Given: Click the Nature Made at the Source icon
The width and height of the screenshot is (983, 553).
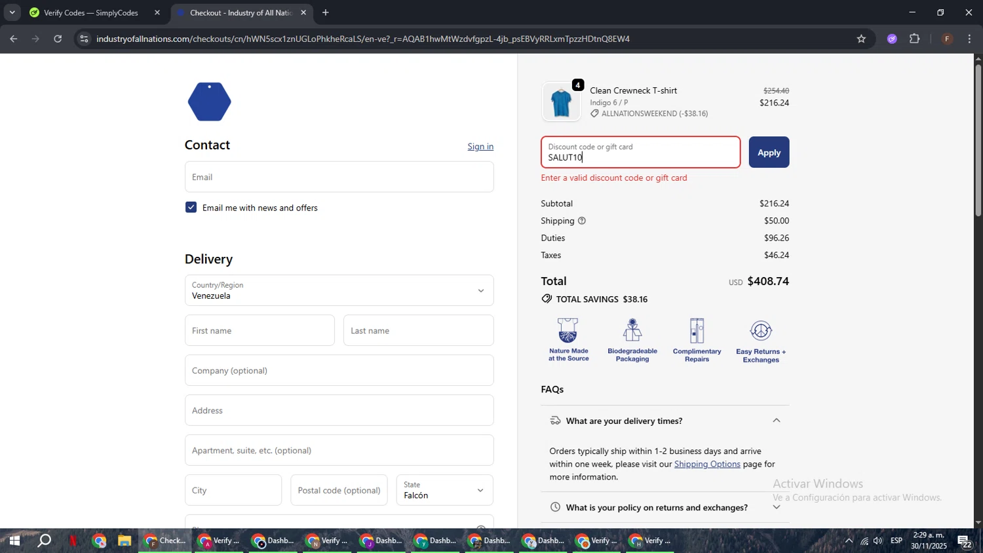Looking at the screenshot, I should tap(568, 340).
